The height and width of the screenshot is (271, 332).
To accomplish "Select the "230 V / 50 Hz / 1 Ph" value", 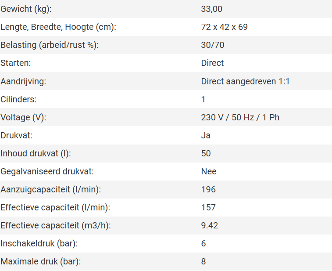I will 240,117.
